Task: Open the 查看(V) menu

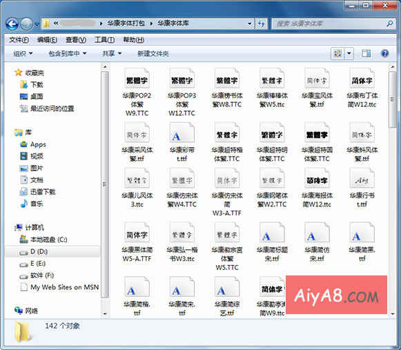Action: coord(76,40)
